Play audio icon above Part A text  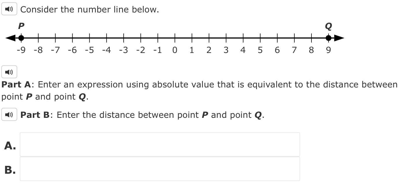9,72
